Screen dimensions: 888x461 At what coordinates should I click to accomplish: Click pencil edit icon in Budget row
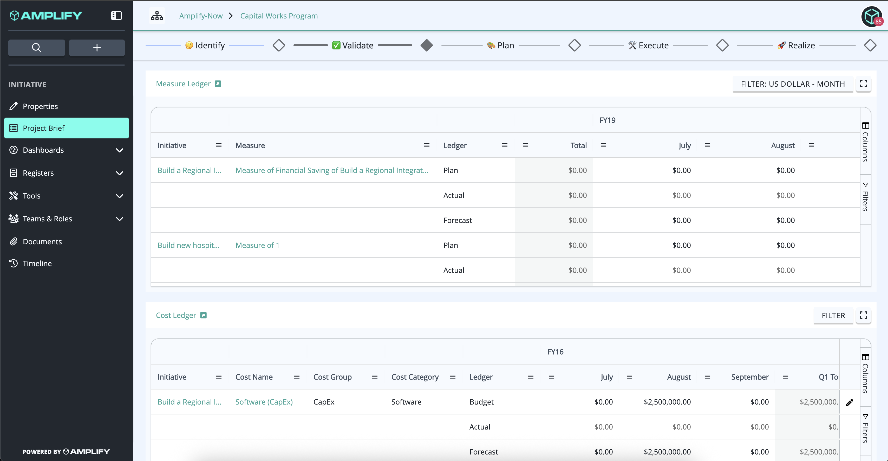click(x=850, y=402)
